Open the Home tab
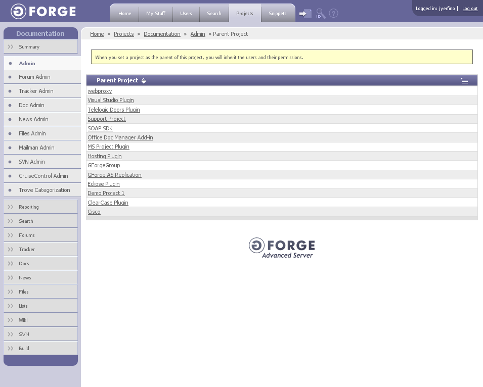Viewport: 483px width, 387px height. tap(125, 14)
